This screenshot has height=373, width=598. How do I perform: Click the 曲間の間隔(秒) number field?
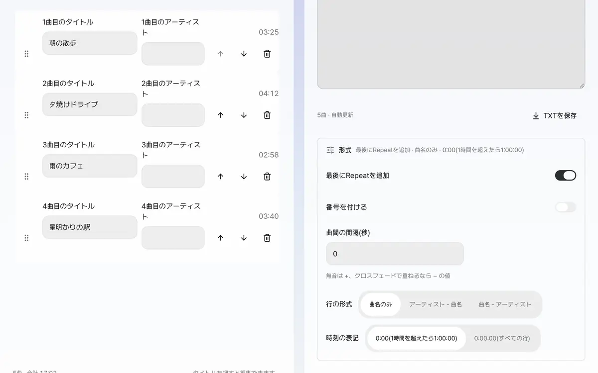pos(395,254)
